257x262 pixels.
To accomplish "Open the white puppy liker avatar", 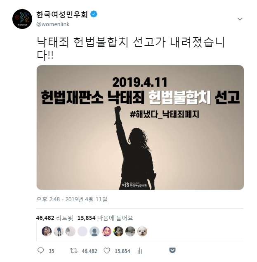I will (x=142, y=231).
